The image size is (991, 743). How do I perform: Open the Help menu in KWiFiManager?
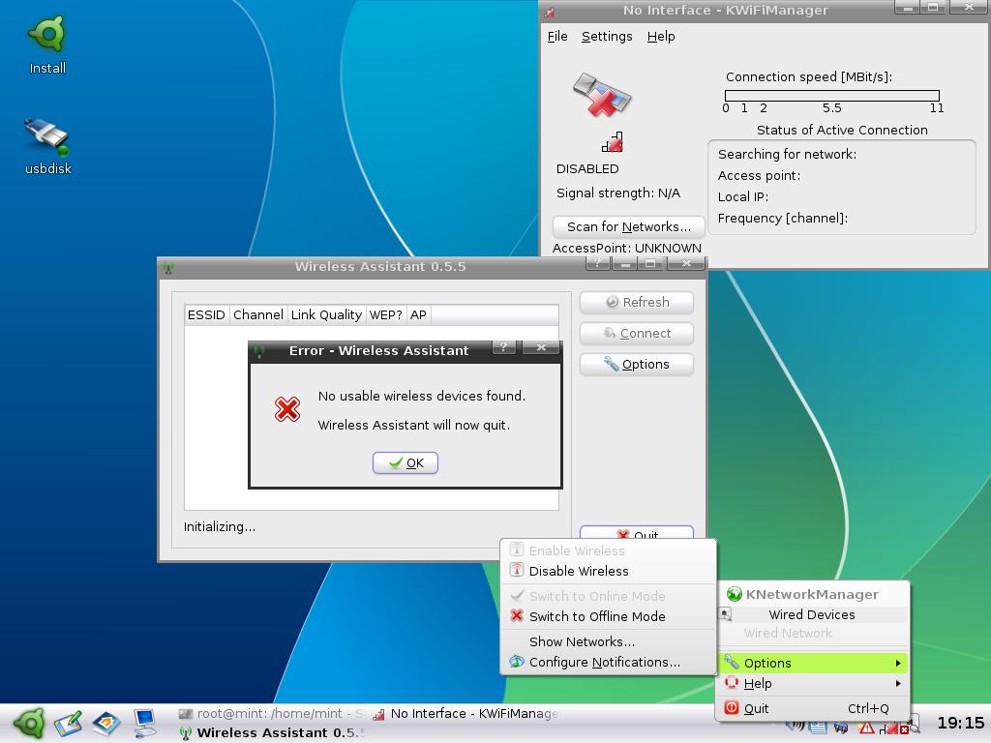pyautogui.click(x=660, y=37)
